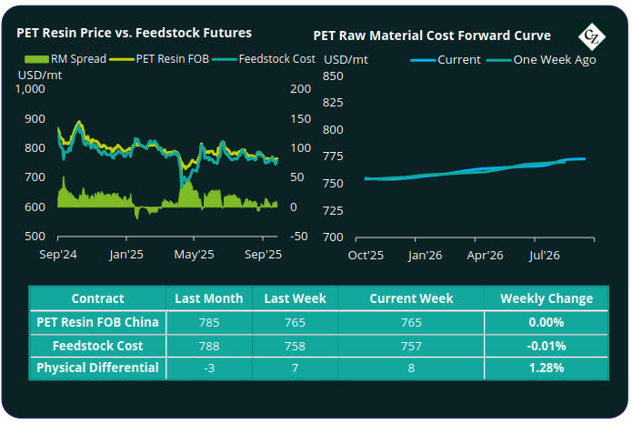This screenshot has width=632, height=424.
Task: Select the Current Week column header
Action: pos(405,298)
